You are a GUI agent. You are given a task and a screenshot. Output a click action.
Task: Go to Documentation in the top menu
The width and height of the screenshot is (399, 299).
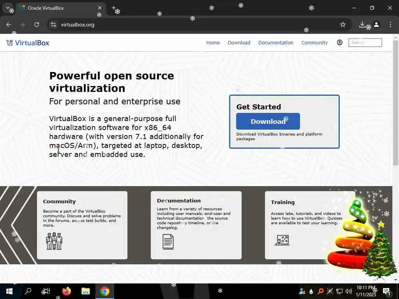point(275,43)
